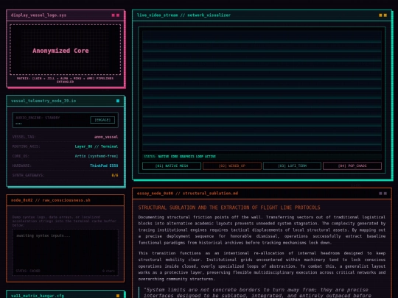
Task: Click the yellow square on wall_matrix_hangar.cfg header
Action: [118, 296]
